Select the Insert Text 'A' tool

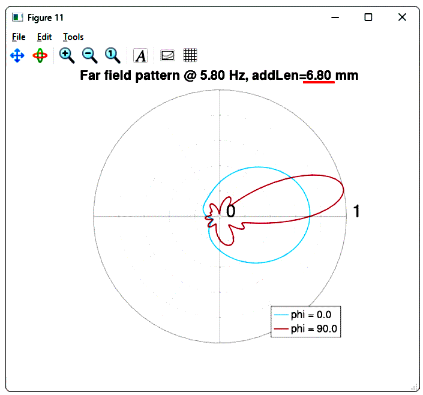coord(140,56)
